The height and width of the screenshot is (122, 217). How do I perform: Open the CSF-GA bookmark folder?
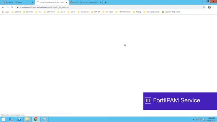[x=96, y=12]
